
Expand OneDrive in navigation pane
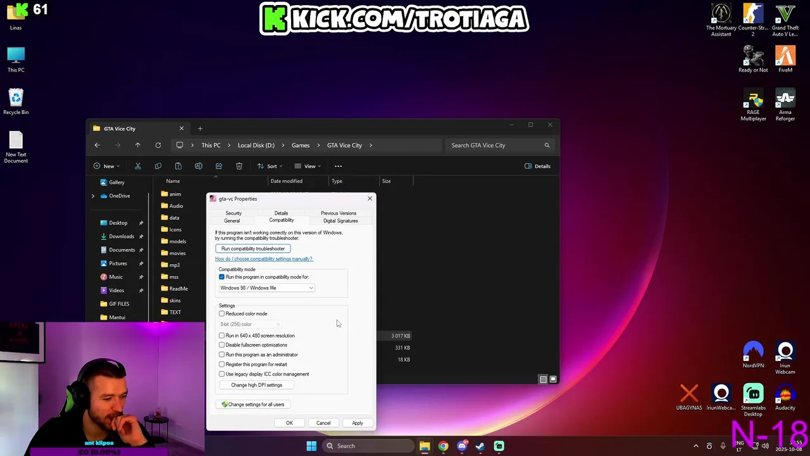click(93, 196)
